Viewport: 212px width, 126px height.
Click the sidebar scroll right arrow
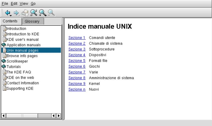coord(59,116)
